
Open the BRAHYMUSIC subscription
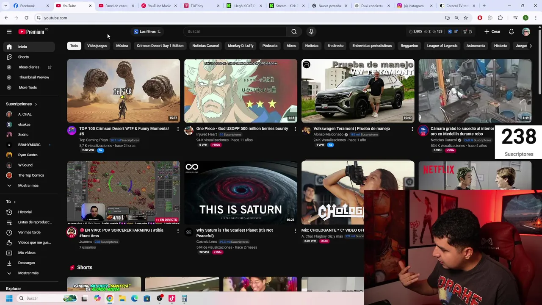coord(29,145)
